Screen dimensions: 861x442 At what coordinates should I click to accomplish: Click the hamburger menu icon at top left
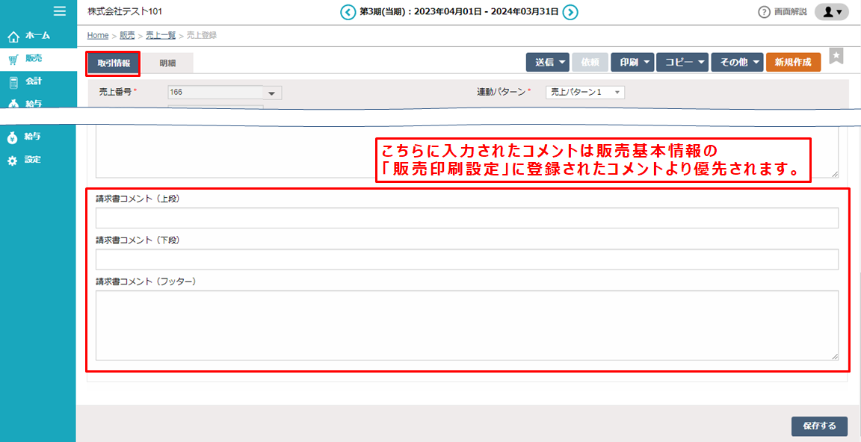pos(60,10)
